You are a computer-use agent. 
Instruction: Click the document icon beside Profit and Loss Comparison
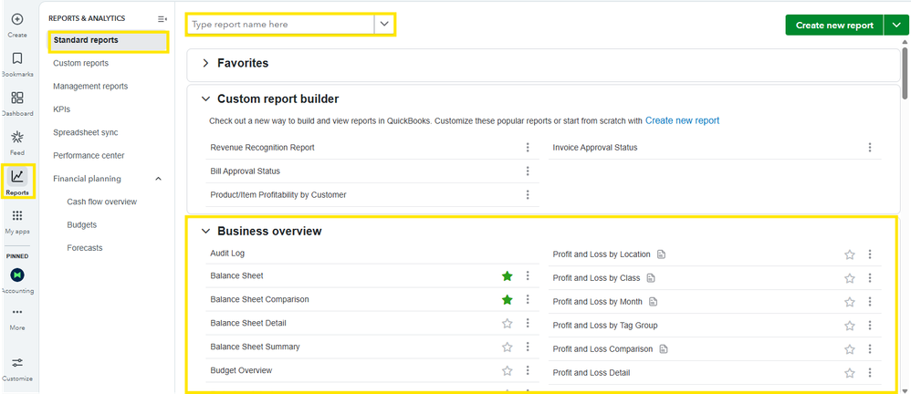click(x=664, y=349)
